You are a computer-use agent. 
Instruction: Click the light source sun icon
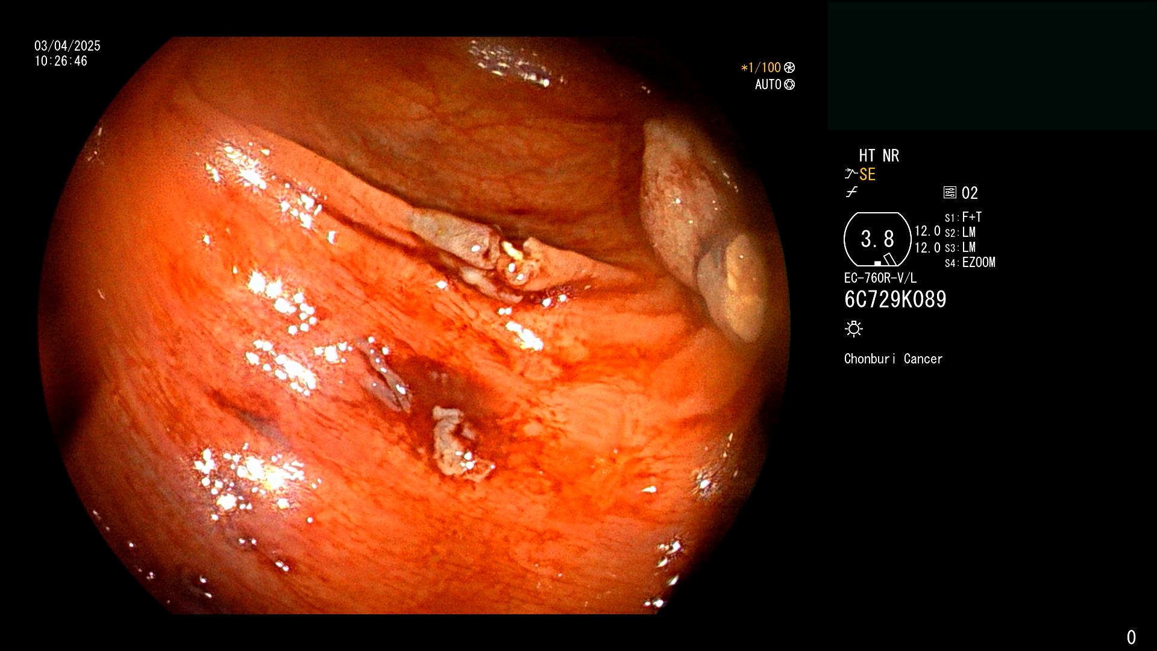point(854,329)
